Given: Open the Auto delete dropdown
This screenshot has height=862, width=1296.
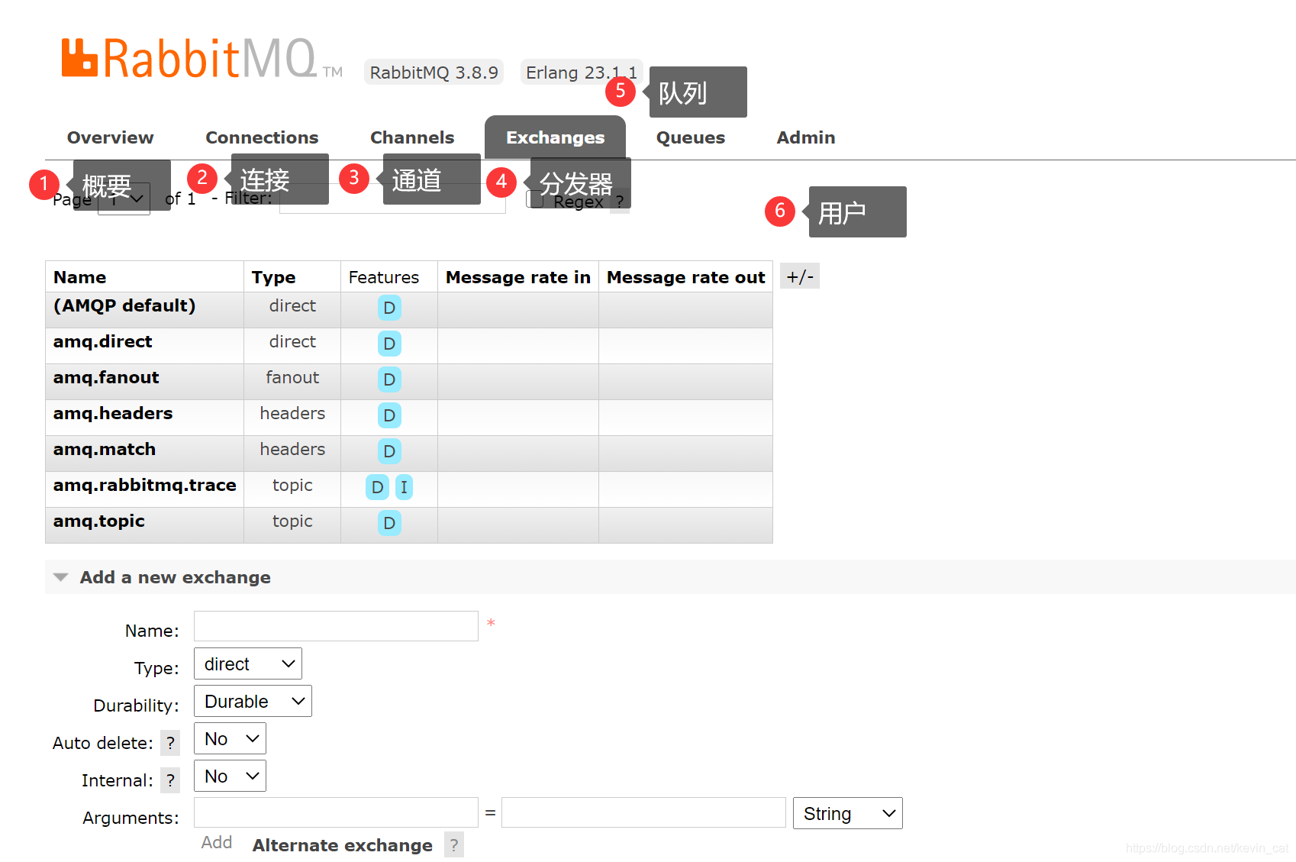Looking at the screenshot, I should click(230, 738).
